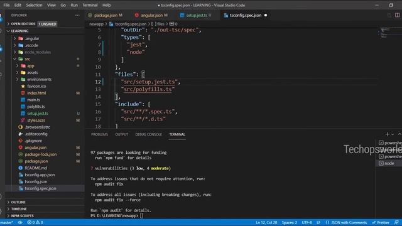Click Ln 12, Col 20 status item

266,223
